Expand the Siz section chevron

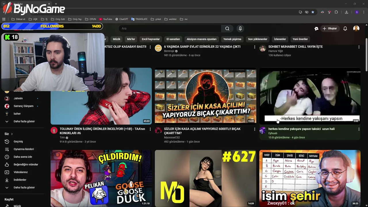pos(12,134)
